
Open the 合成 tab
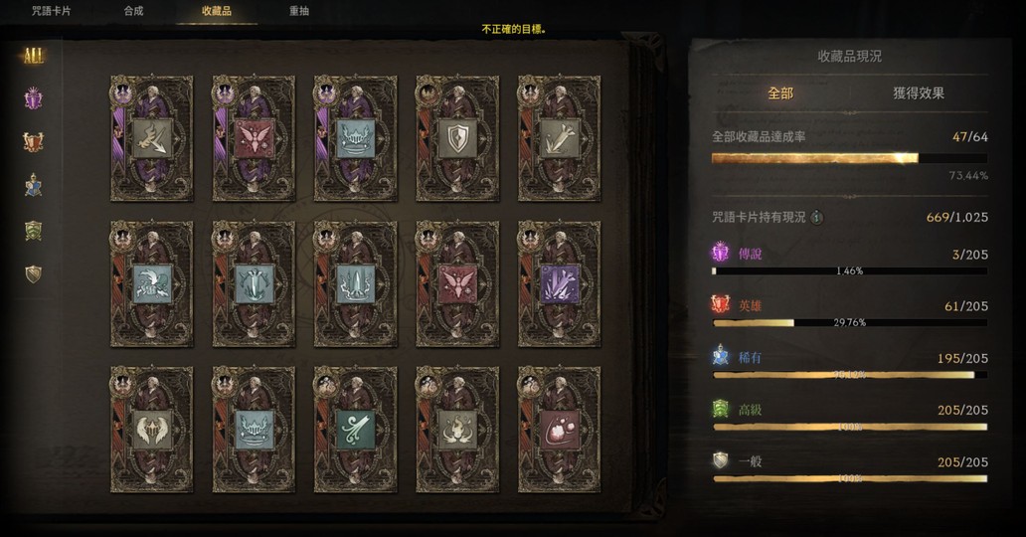coord(133,11)
